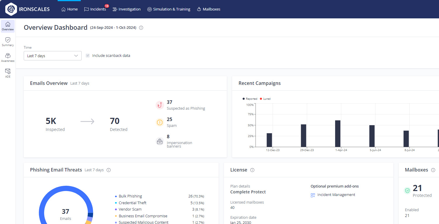This screenshot has width=439, height=224.
Task: Click the IRONSCALES logo icon
Action: [11, 9]
